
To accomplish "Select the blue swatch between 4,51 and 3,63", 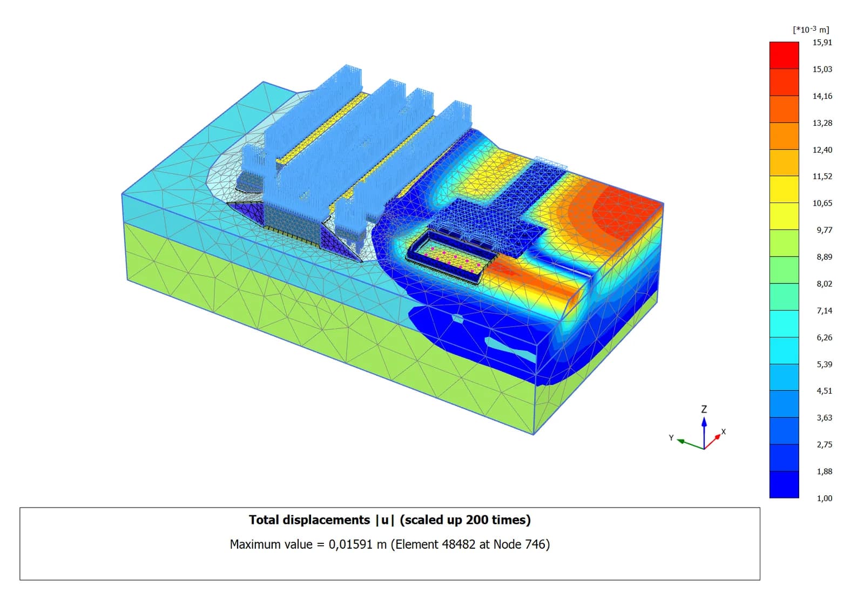I will (784, 404).
